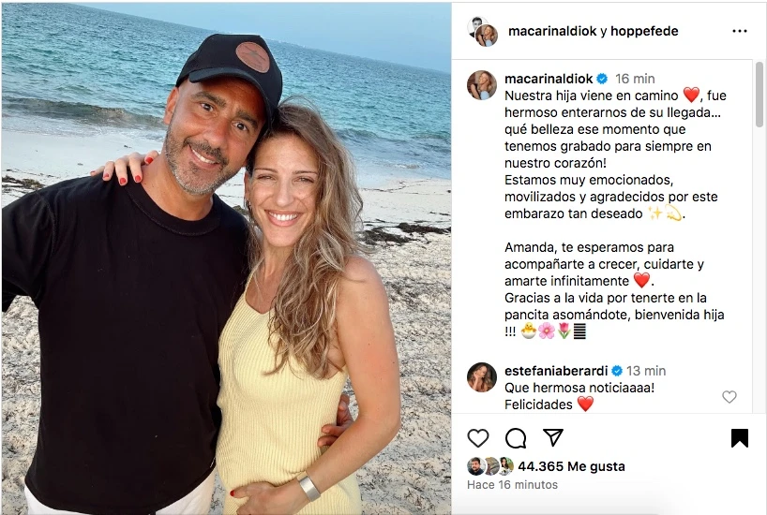This screenshot has width=767, height=515.
Task: Open estefaniaberardi username link
Action: click(x=556, y=371)
